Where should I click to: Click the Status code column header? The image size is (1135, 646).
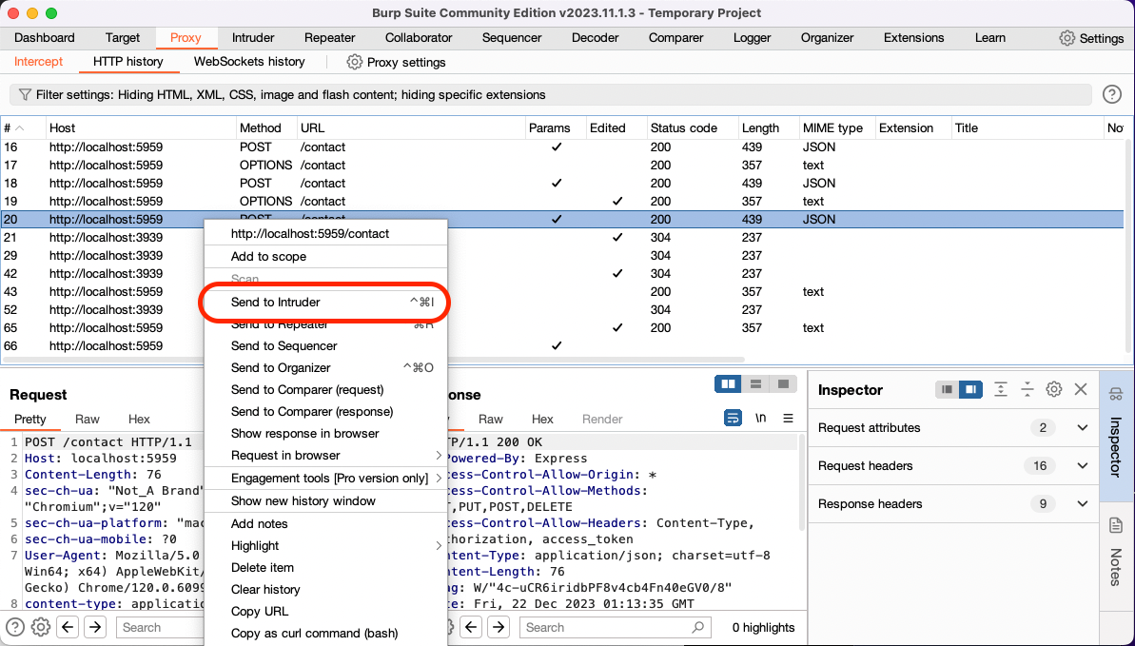[692, 128]
